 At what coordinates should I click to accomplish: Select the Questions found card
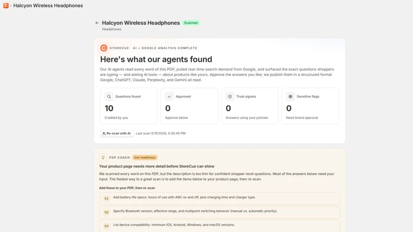(129, 106)
